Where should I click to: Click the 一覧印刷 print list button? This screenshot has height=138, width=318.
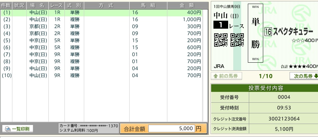tap(18, 129)
